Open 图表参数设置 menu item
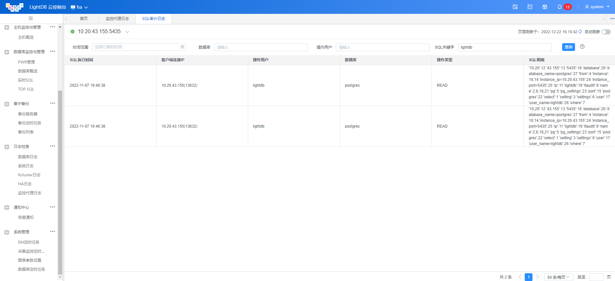This screenshot has width=615, height=281. (x=30, y=260)
